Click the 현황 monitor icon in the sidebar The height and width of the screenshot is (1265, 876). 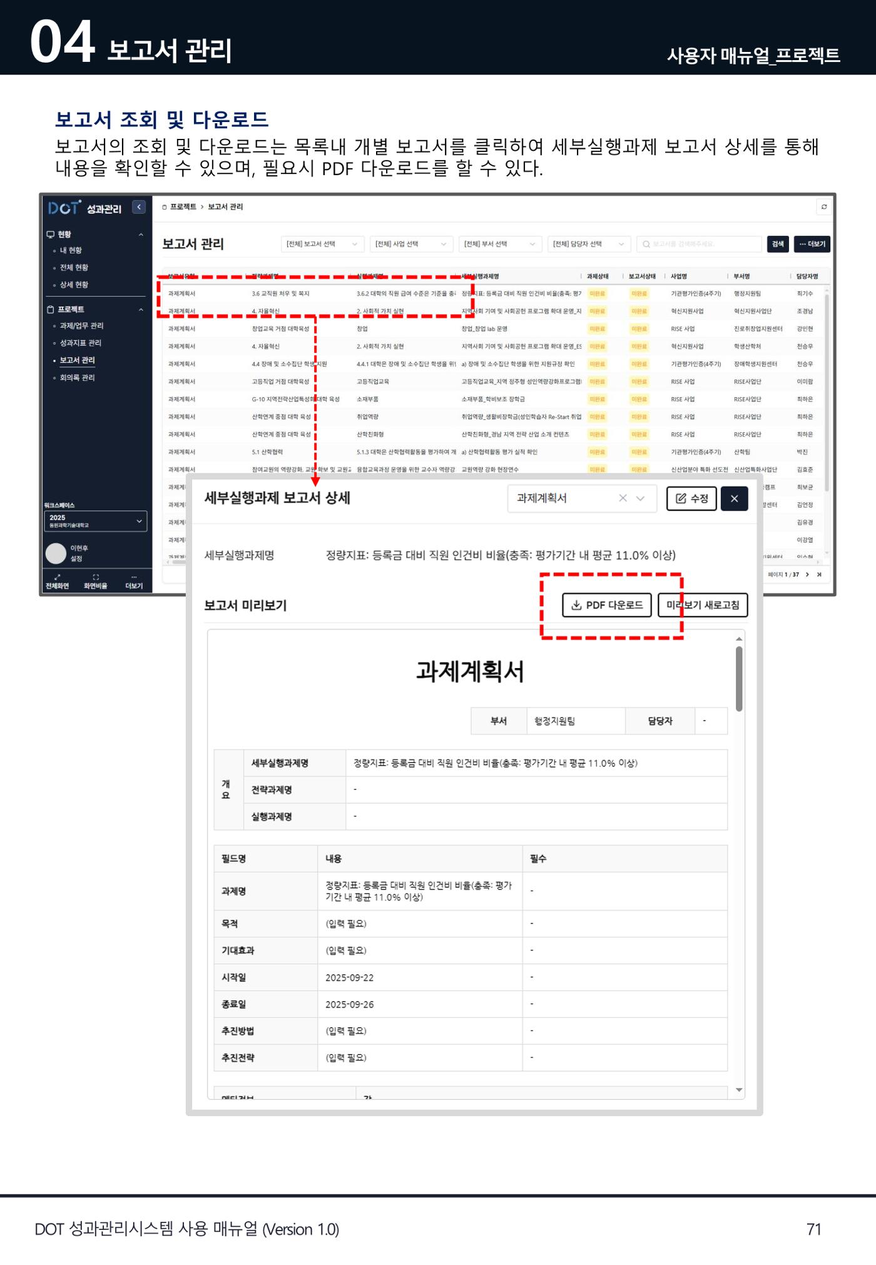click(x=50, y=235)
